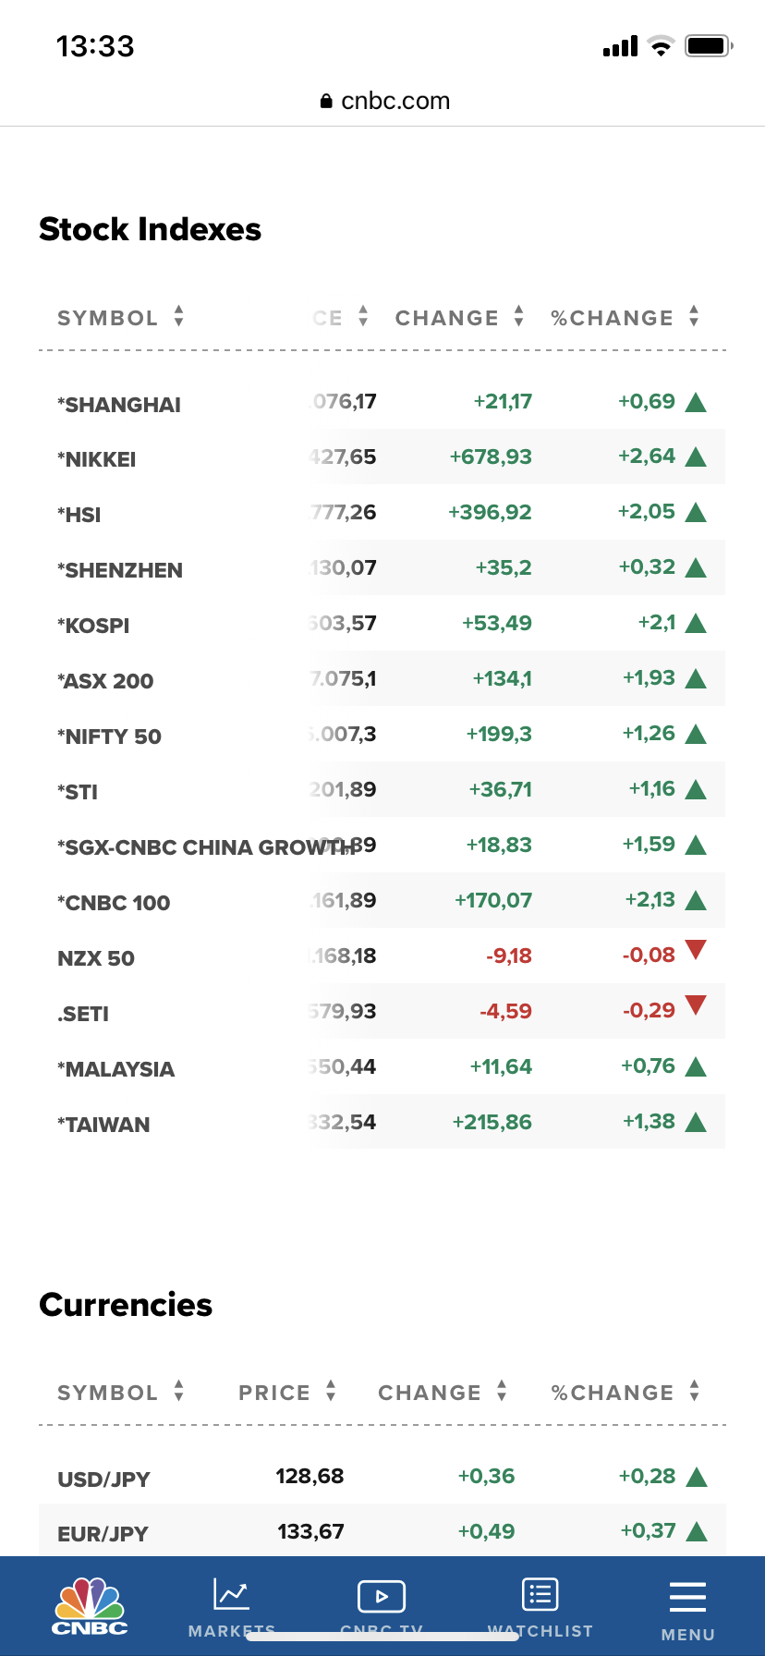Tap the CNBC peacock logo
Screen dimensions: 765x1656
[x=90, y=1606]
